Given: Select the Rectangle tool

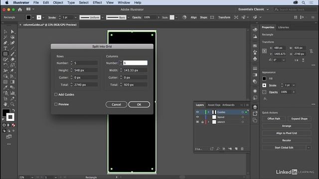Looking at the screenshot, I should pyautogui.click(x=5, y=54).
